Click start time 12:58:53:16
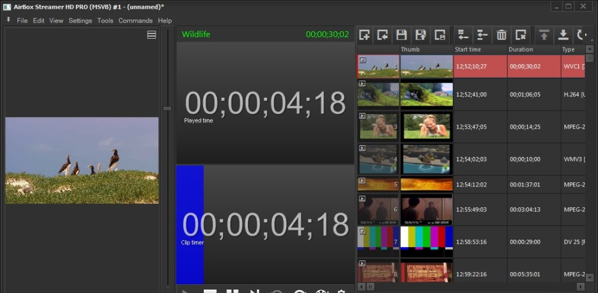The image size is (598, 293). point(471,242)
